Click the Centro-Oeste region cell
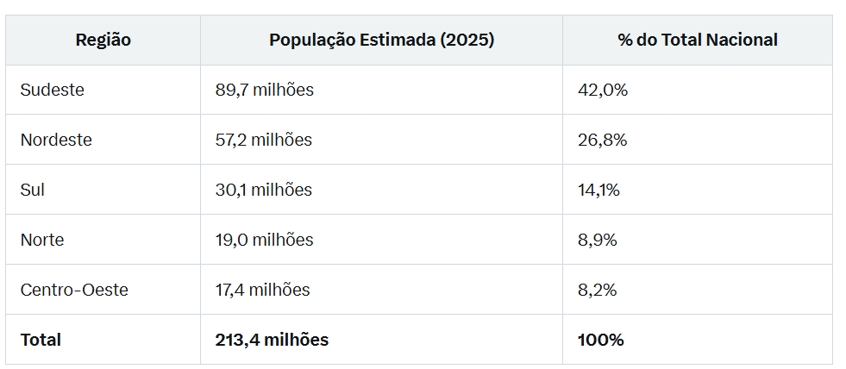Image resolution: width=846 pixels, height=369 pixels. (74, 290)
